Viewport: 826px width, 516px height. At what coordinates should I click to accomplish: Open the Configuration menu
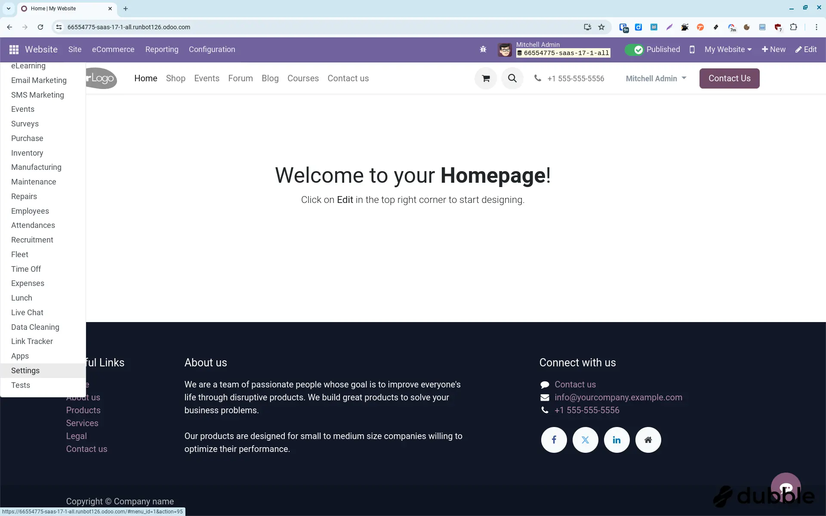pyautogui.click(x=212, y=49)
